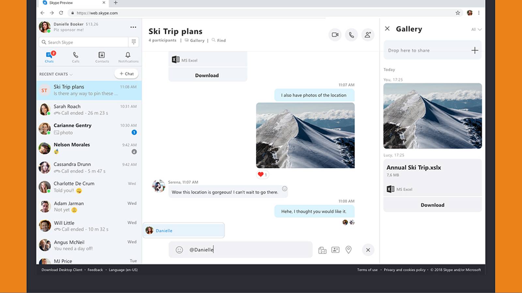Add a participant to the group chat
This screenshot has height=293, width=522.
click(368, 35)
